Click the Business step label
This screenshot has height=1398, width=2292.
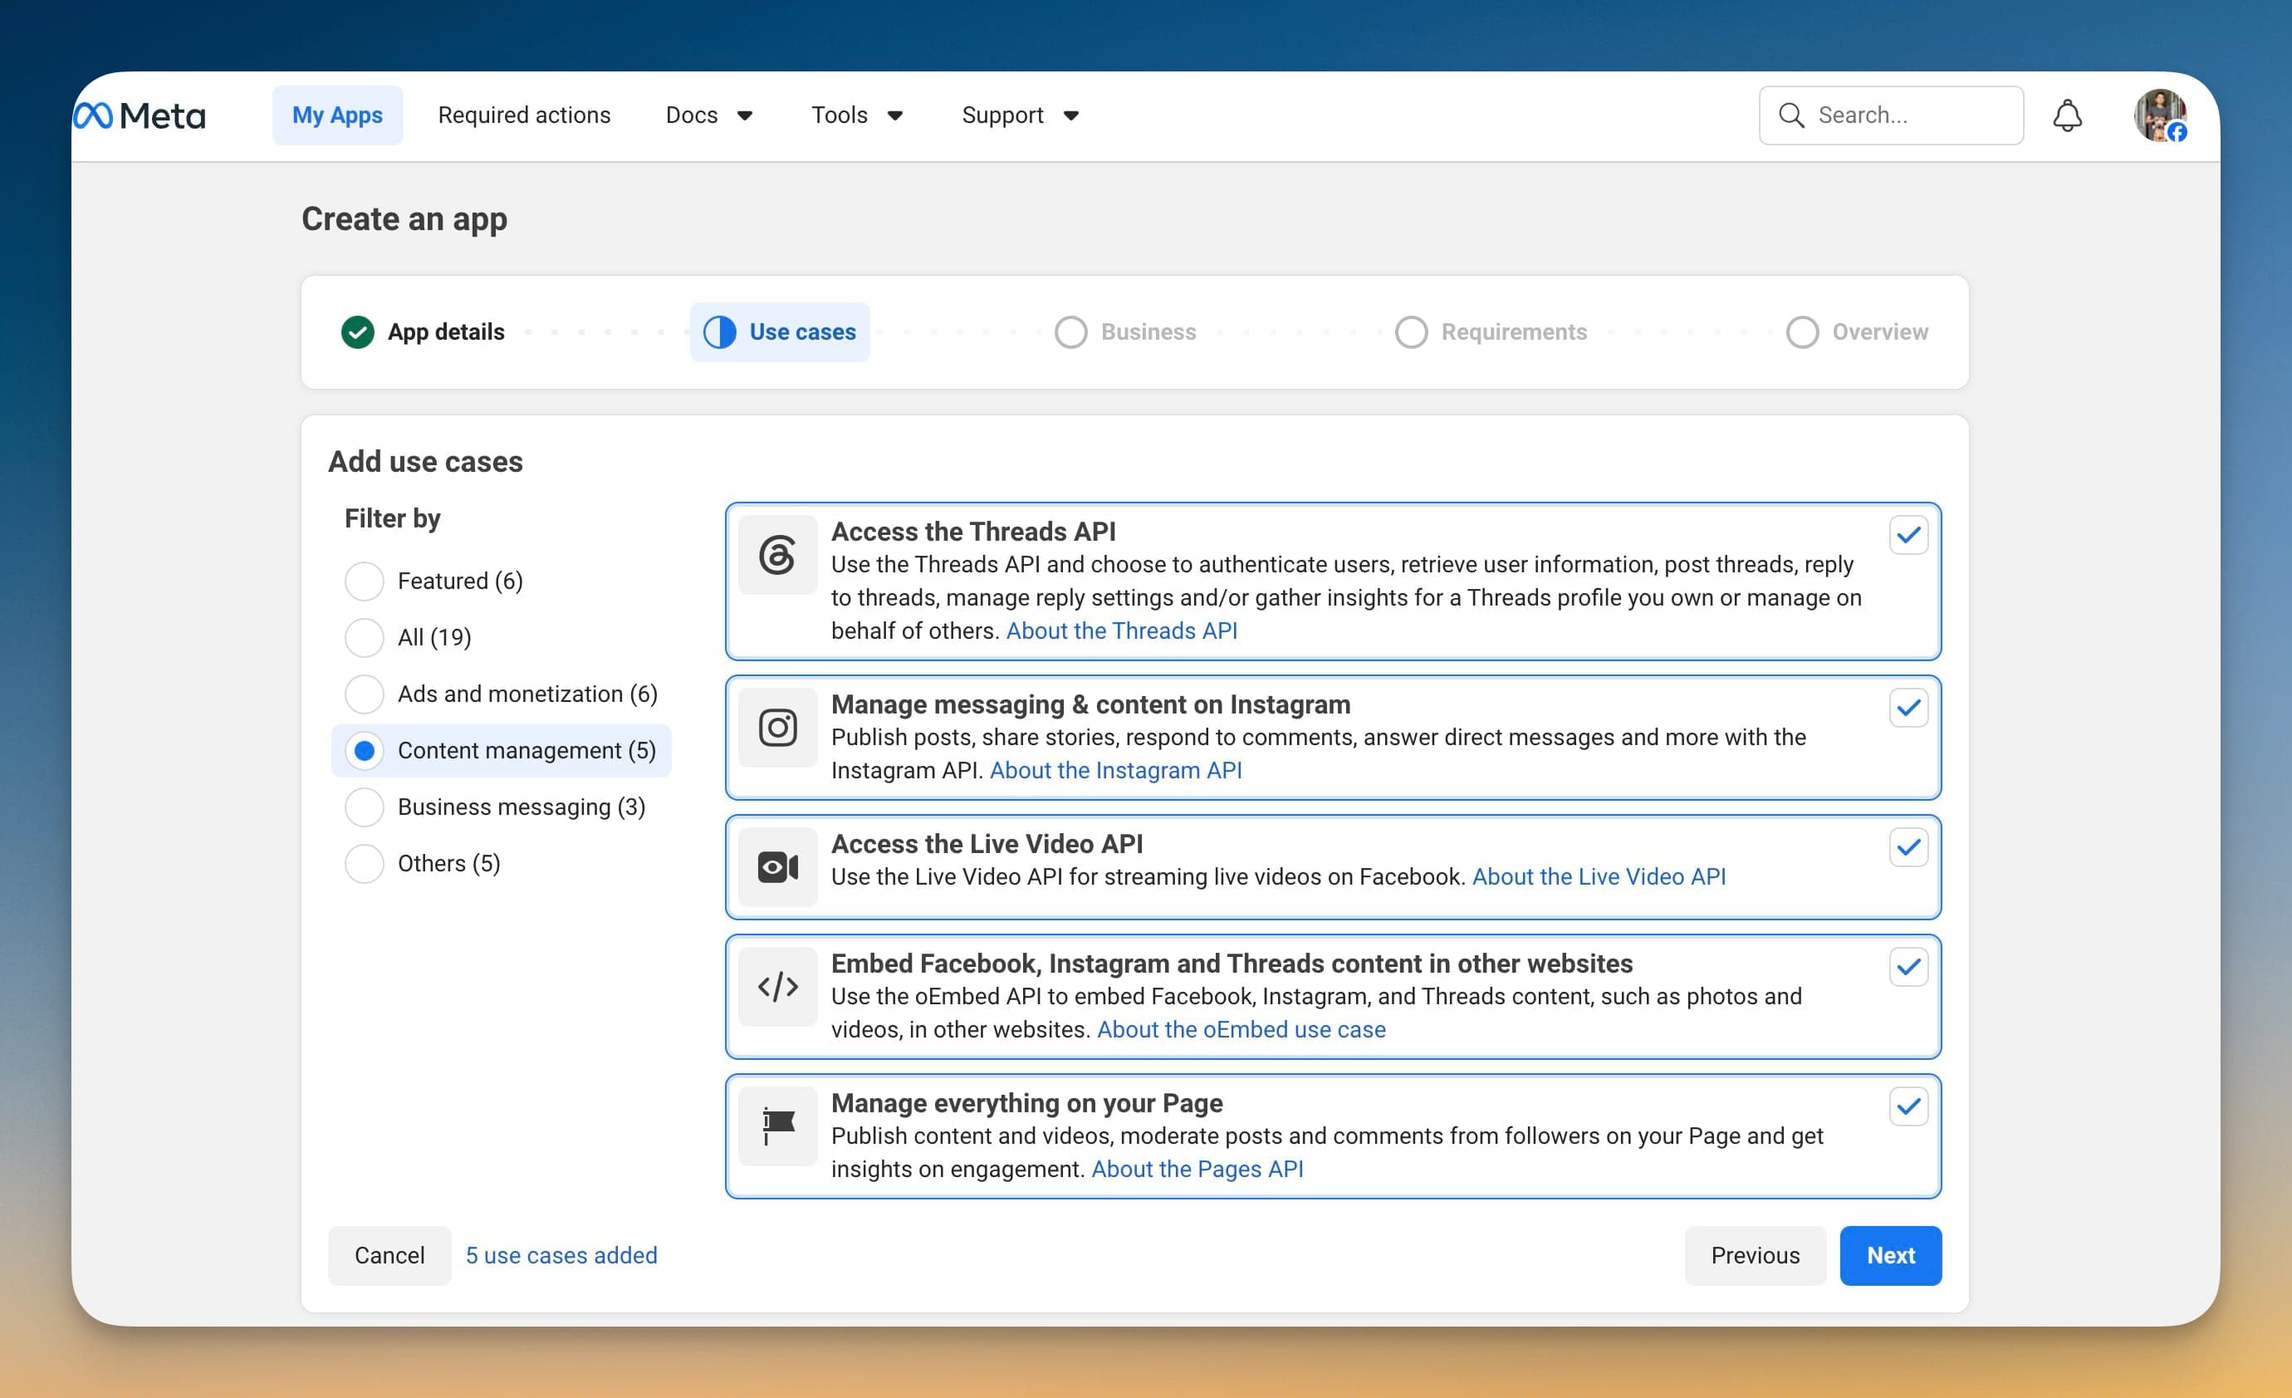[x=1148, y=332]
